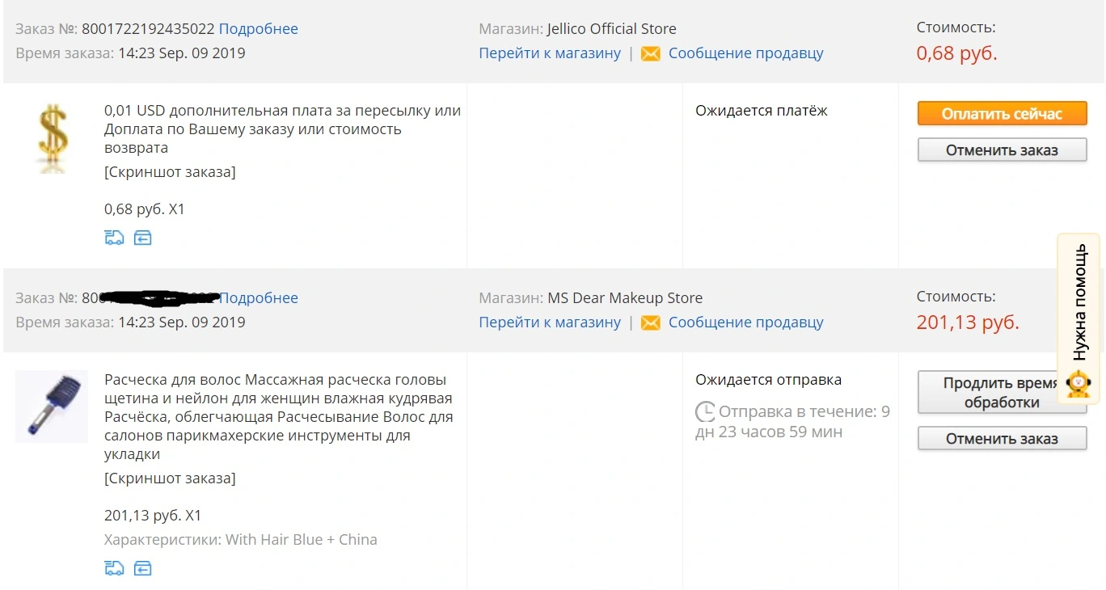Image resolution: width=1106 pixels, height=590 pixels.
Task: Go to Jellico Official Store via Перейти к магазину
Action: tap(550, 53)
